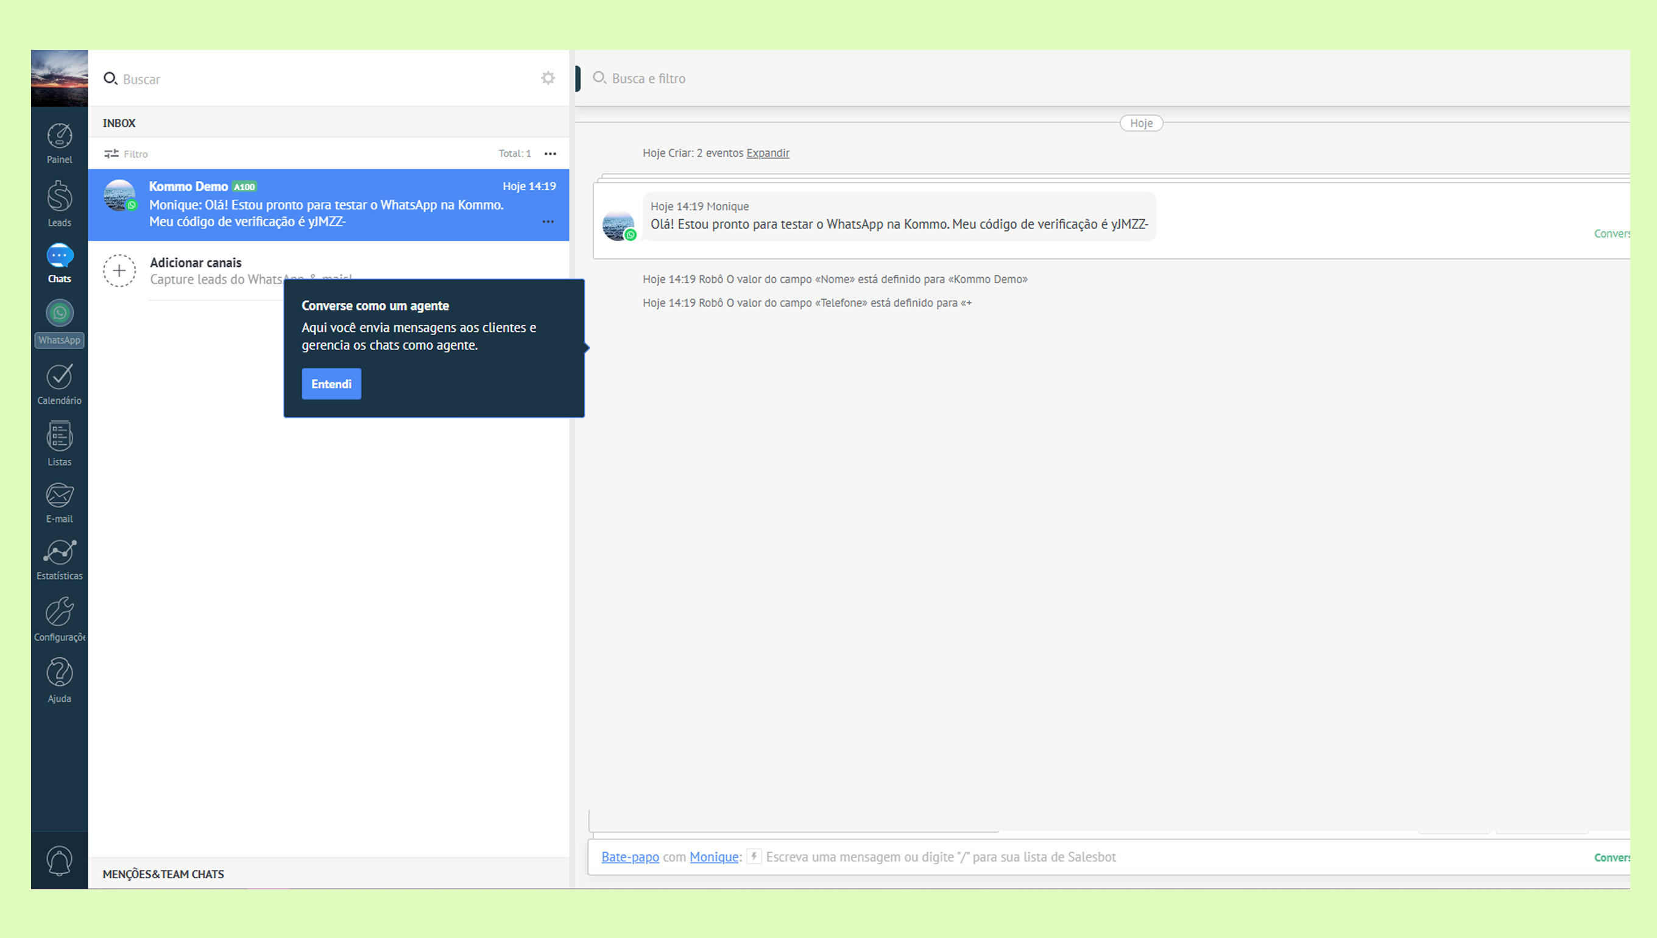Open the Calendário icon
This screenshot has width=1657, height=938.
click(x=59, y=377)
